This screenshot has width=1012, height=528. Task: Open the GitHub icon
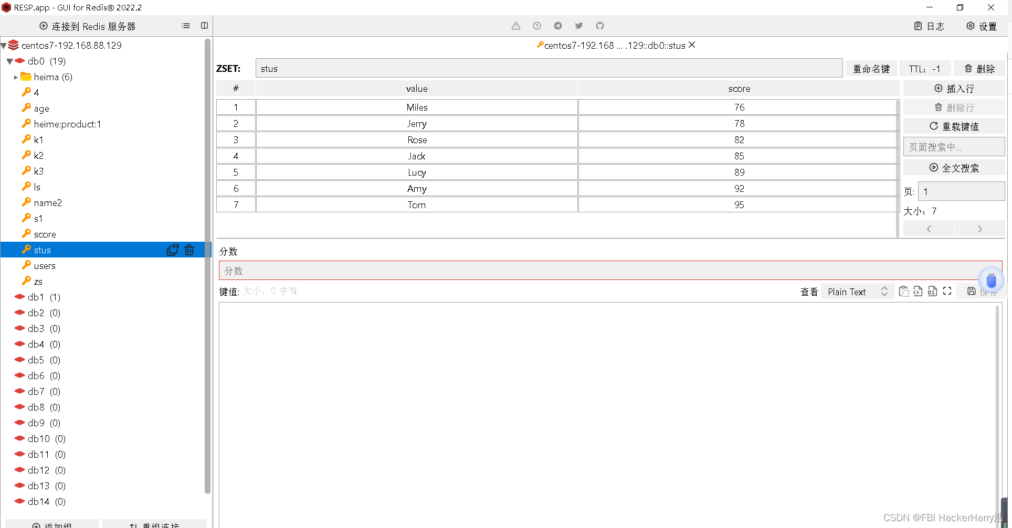point(600,26)
